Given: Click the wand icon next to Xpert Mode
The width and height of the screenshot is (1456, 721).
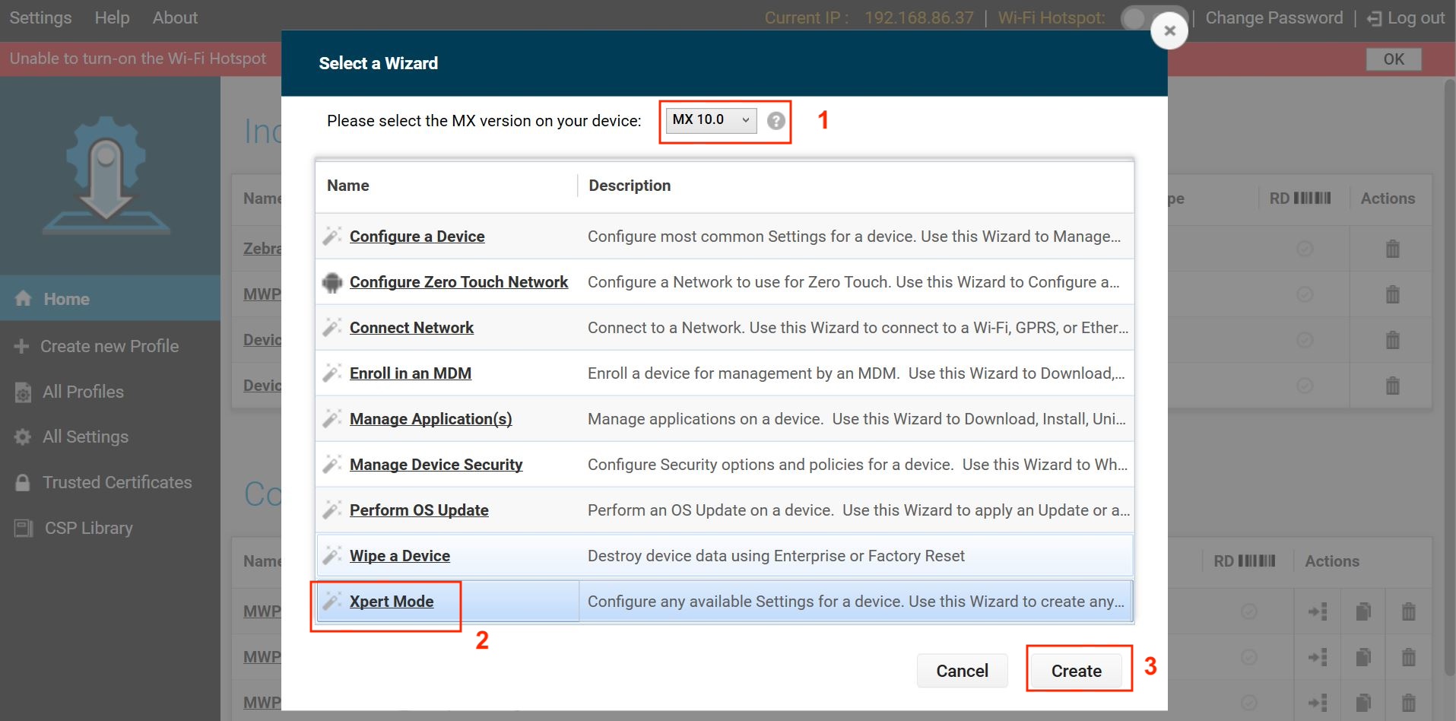Looking at the screenshot, I should (331, 602).
